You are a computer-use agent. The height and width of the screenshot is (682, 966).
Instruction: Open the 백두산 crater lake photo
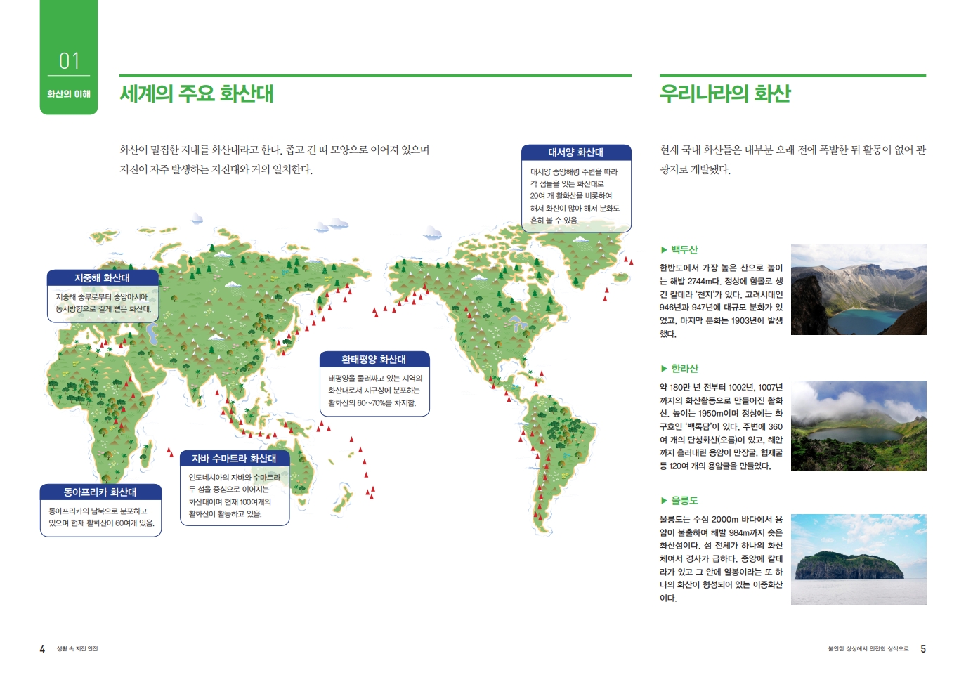pos(859,289)
